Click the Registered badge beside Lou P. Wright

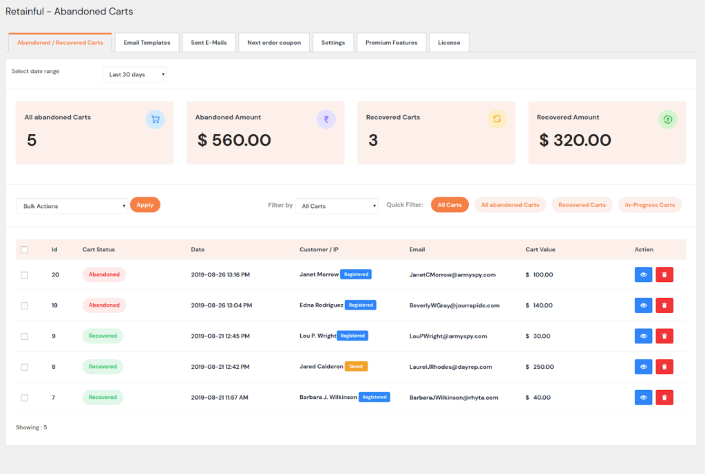pos(352,336)
